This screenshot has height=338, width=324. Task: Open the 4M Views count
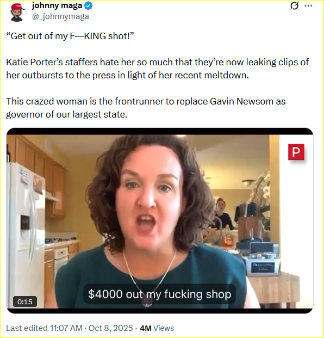(157, 328)
